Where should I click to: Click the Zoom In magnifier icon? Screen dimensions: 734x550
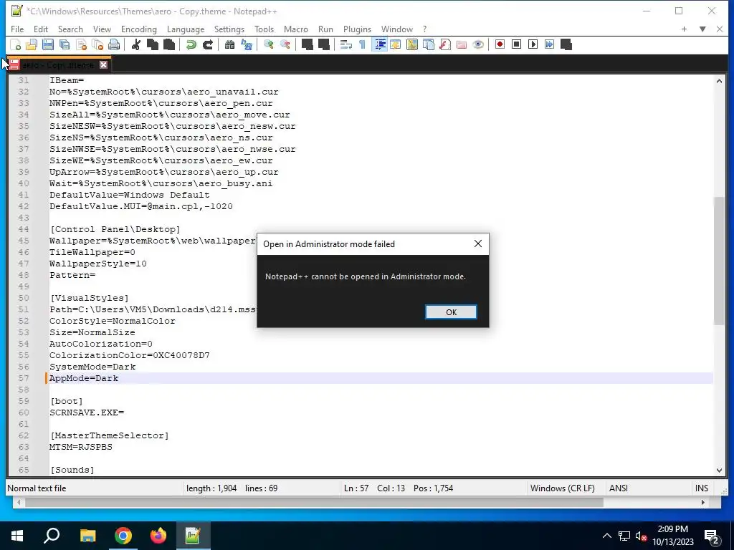(268, 44)
